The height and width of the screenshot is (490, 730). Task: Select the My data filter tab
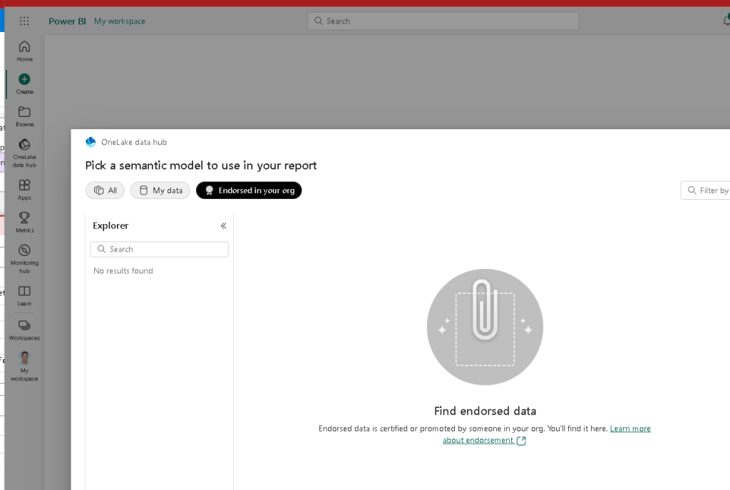point(160,190)
